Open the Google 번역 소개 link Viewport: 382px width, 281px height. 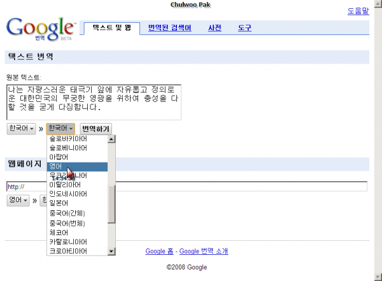coord(204,251)
